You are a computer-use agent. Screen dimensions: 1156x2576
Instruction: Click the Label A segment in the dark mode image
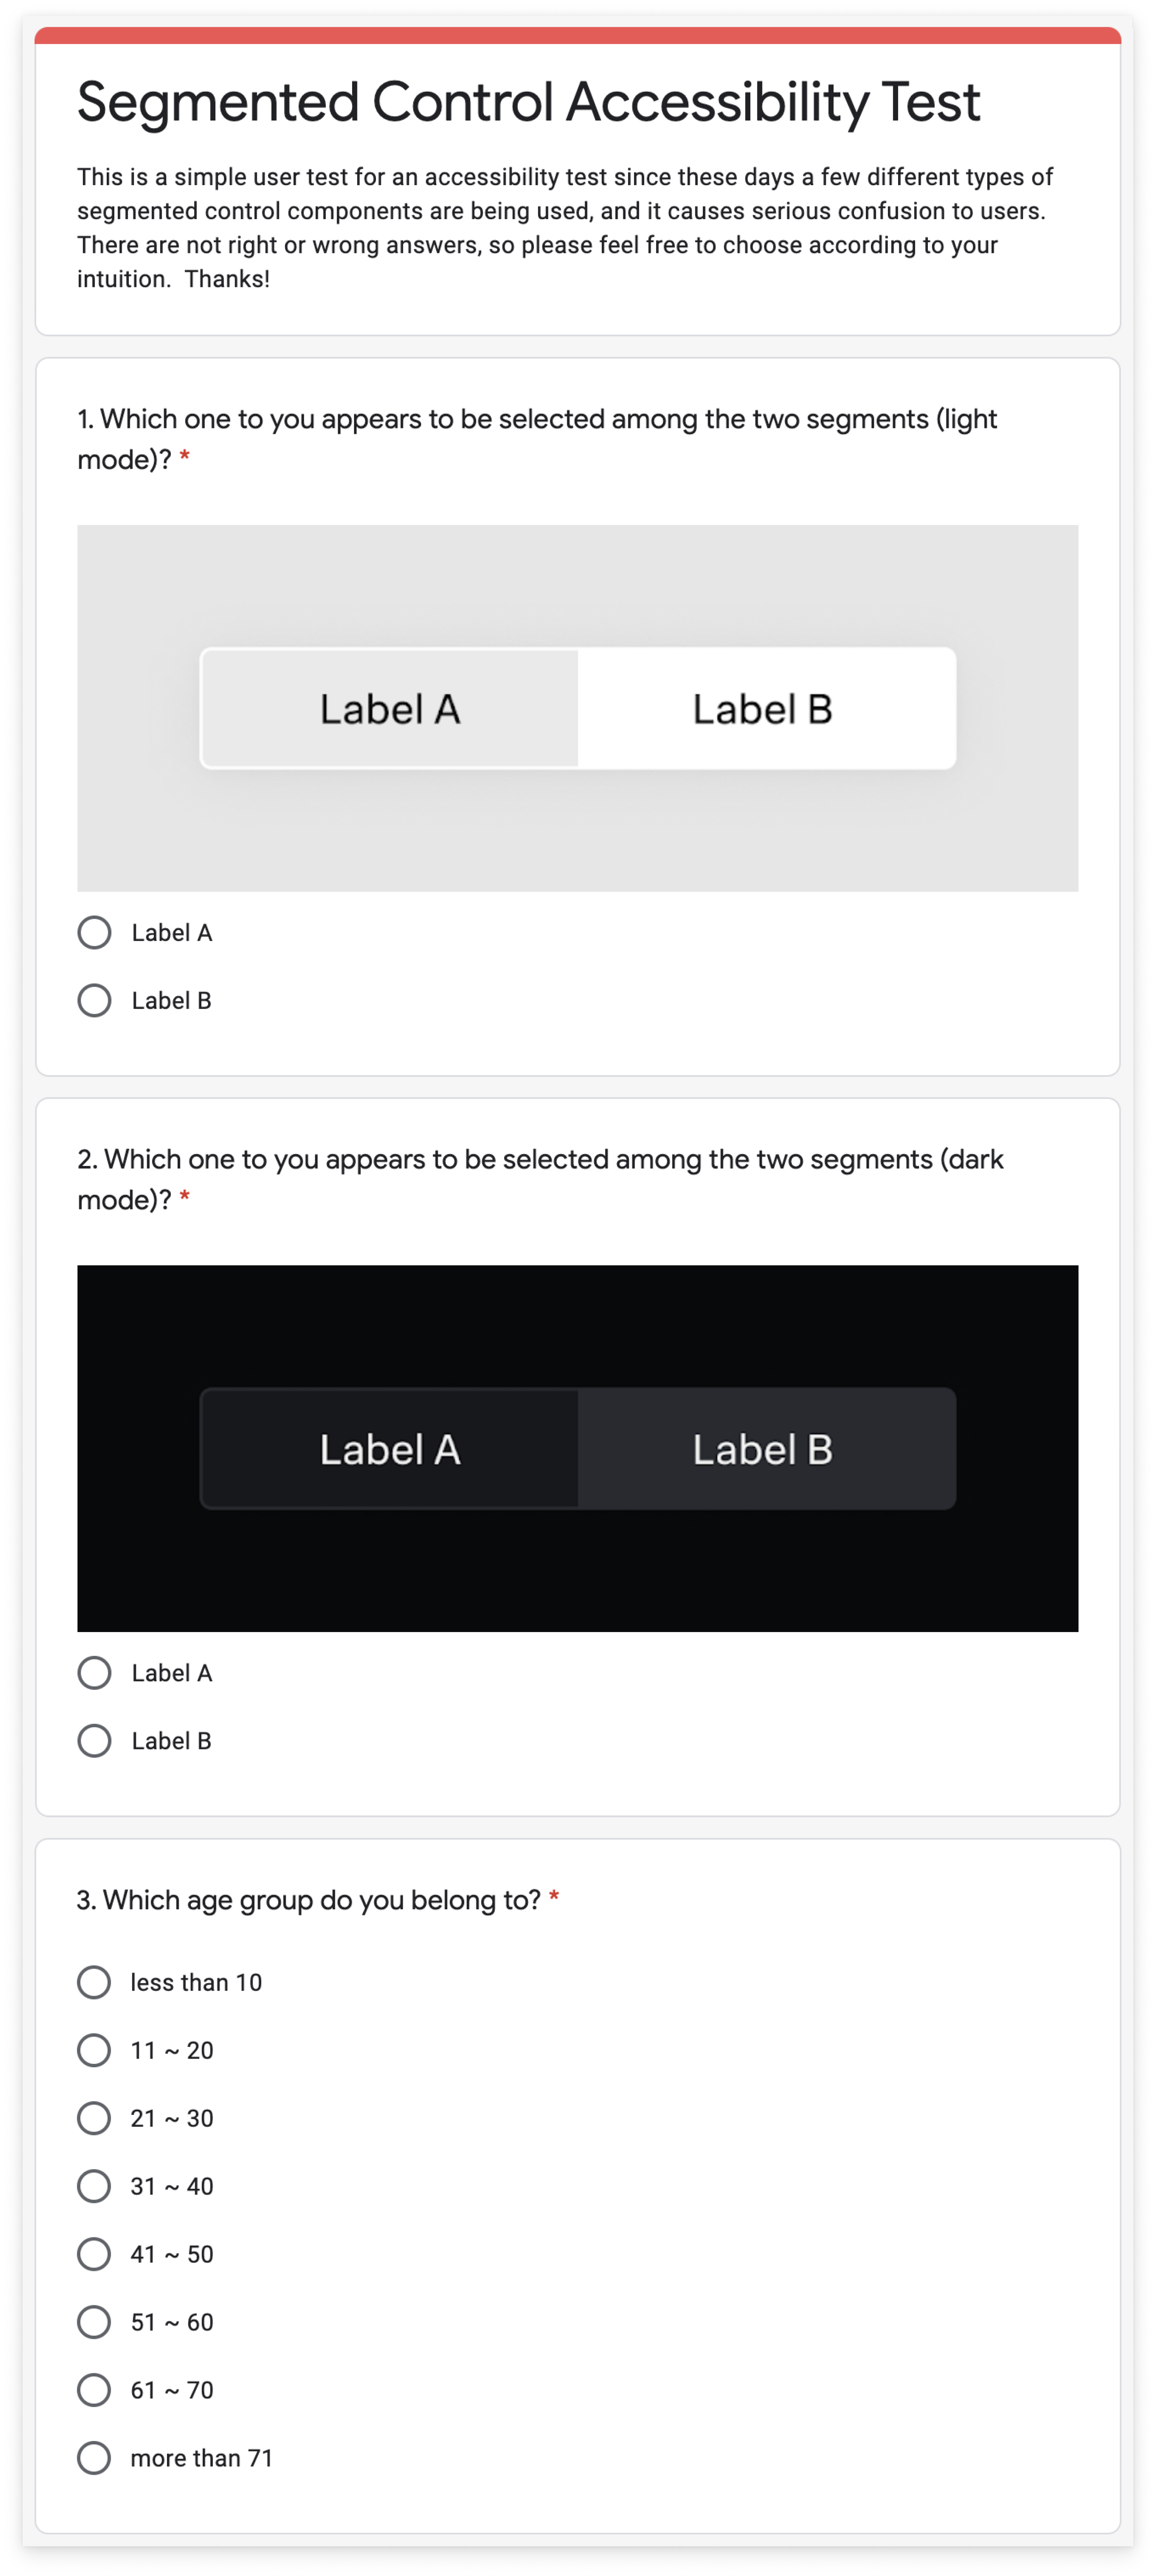[390, 1449]
